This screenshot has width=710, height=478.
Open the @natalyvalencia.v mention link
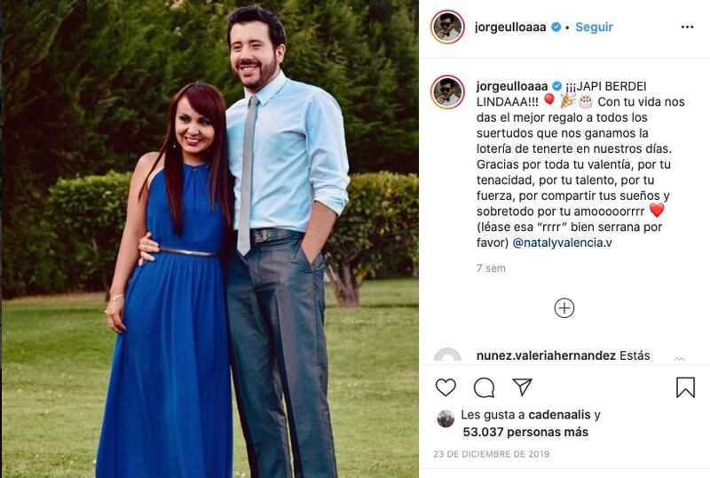pyautogui.click(x=562, y=243)
